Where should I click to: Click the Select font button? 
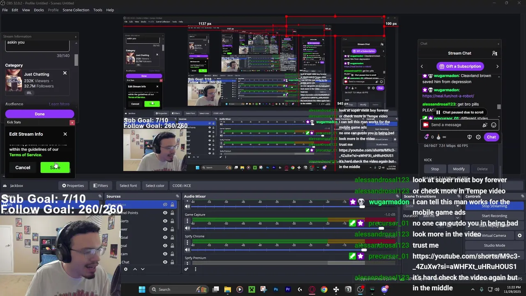pos(128,186)
